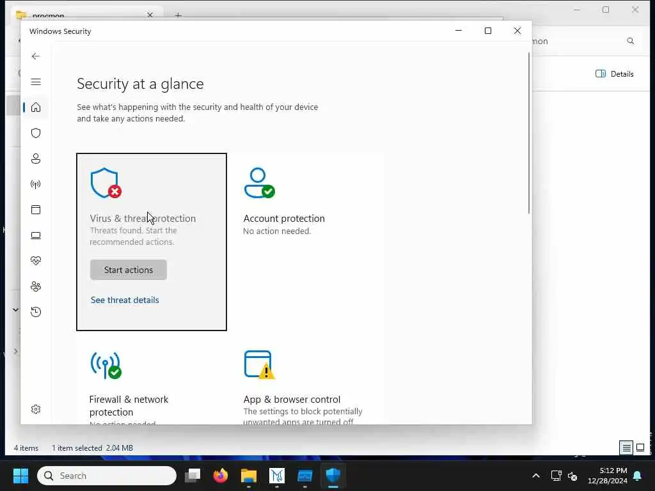The height and width of the screenshot is (491, 655).
Task: Click the Virus & threat shield with red X
Action: [x=106, y=183]
